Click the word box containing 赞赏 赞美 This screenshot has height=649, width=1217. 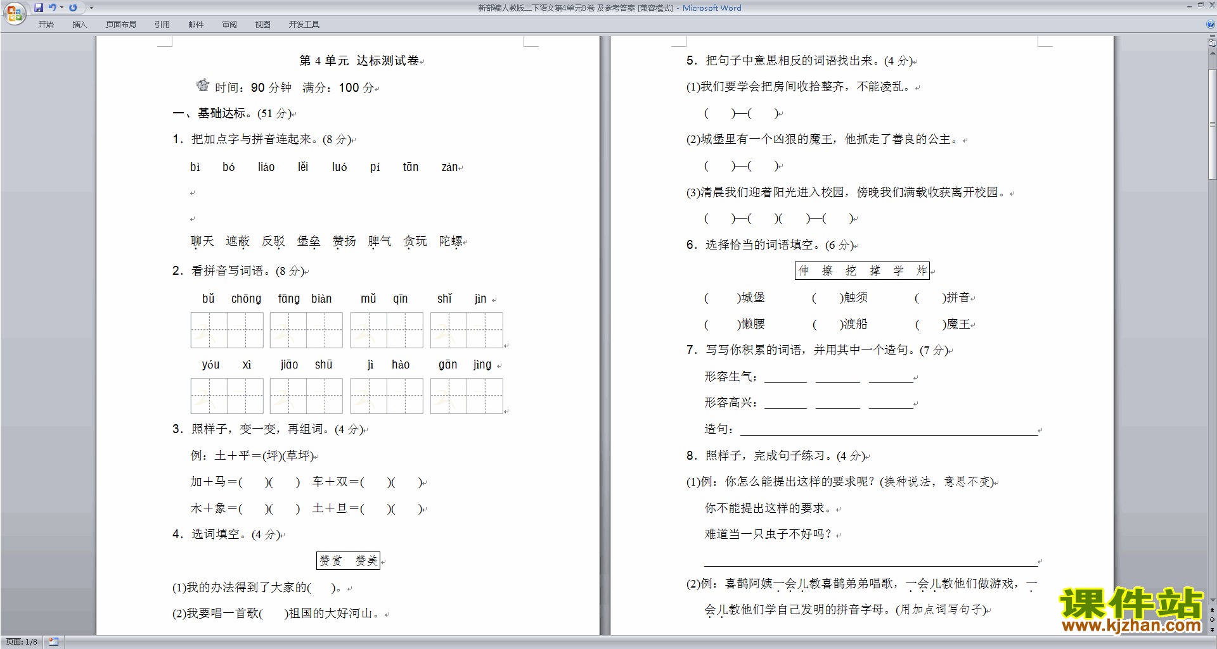pos(348,560)
